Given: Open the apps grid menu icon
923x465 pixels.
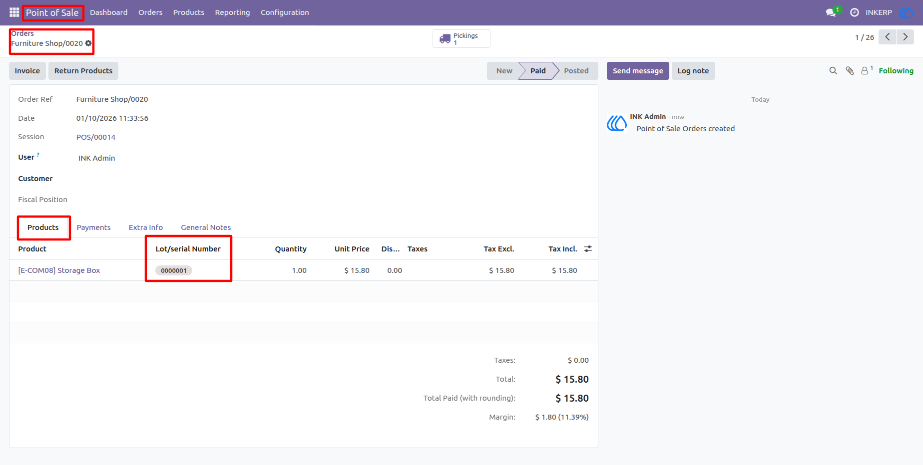Looking at the screenshot, I should [x=14, y=12].
